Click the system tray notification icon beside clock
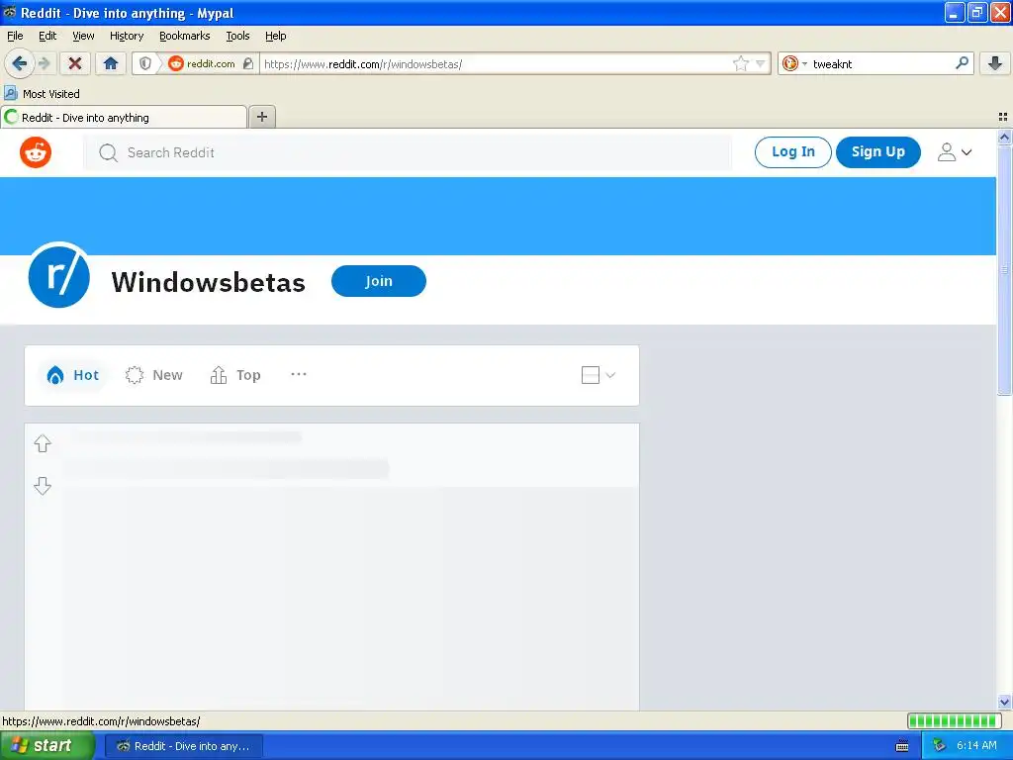The width and height of the screenshot is (1013, 760). (x=940, y=746)
